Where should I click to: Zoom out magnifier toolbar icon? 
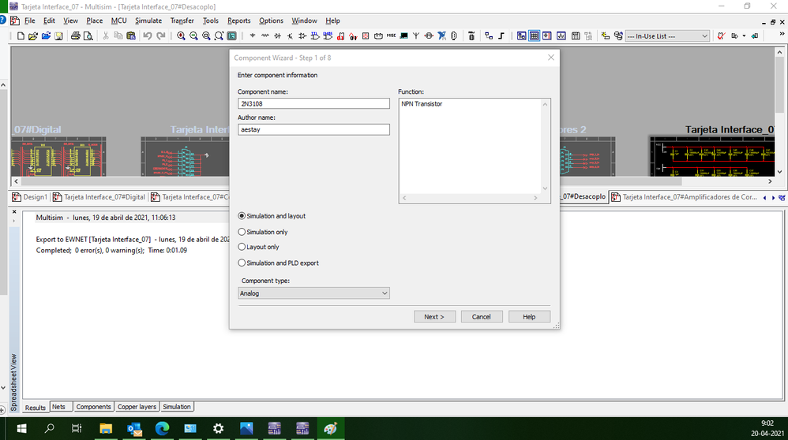pyautogui.click(x=193, y=35)
